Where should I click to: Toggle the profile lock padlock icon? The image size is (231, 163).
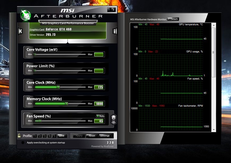pos(19,136)
